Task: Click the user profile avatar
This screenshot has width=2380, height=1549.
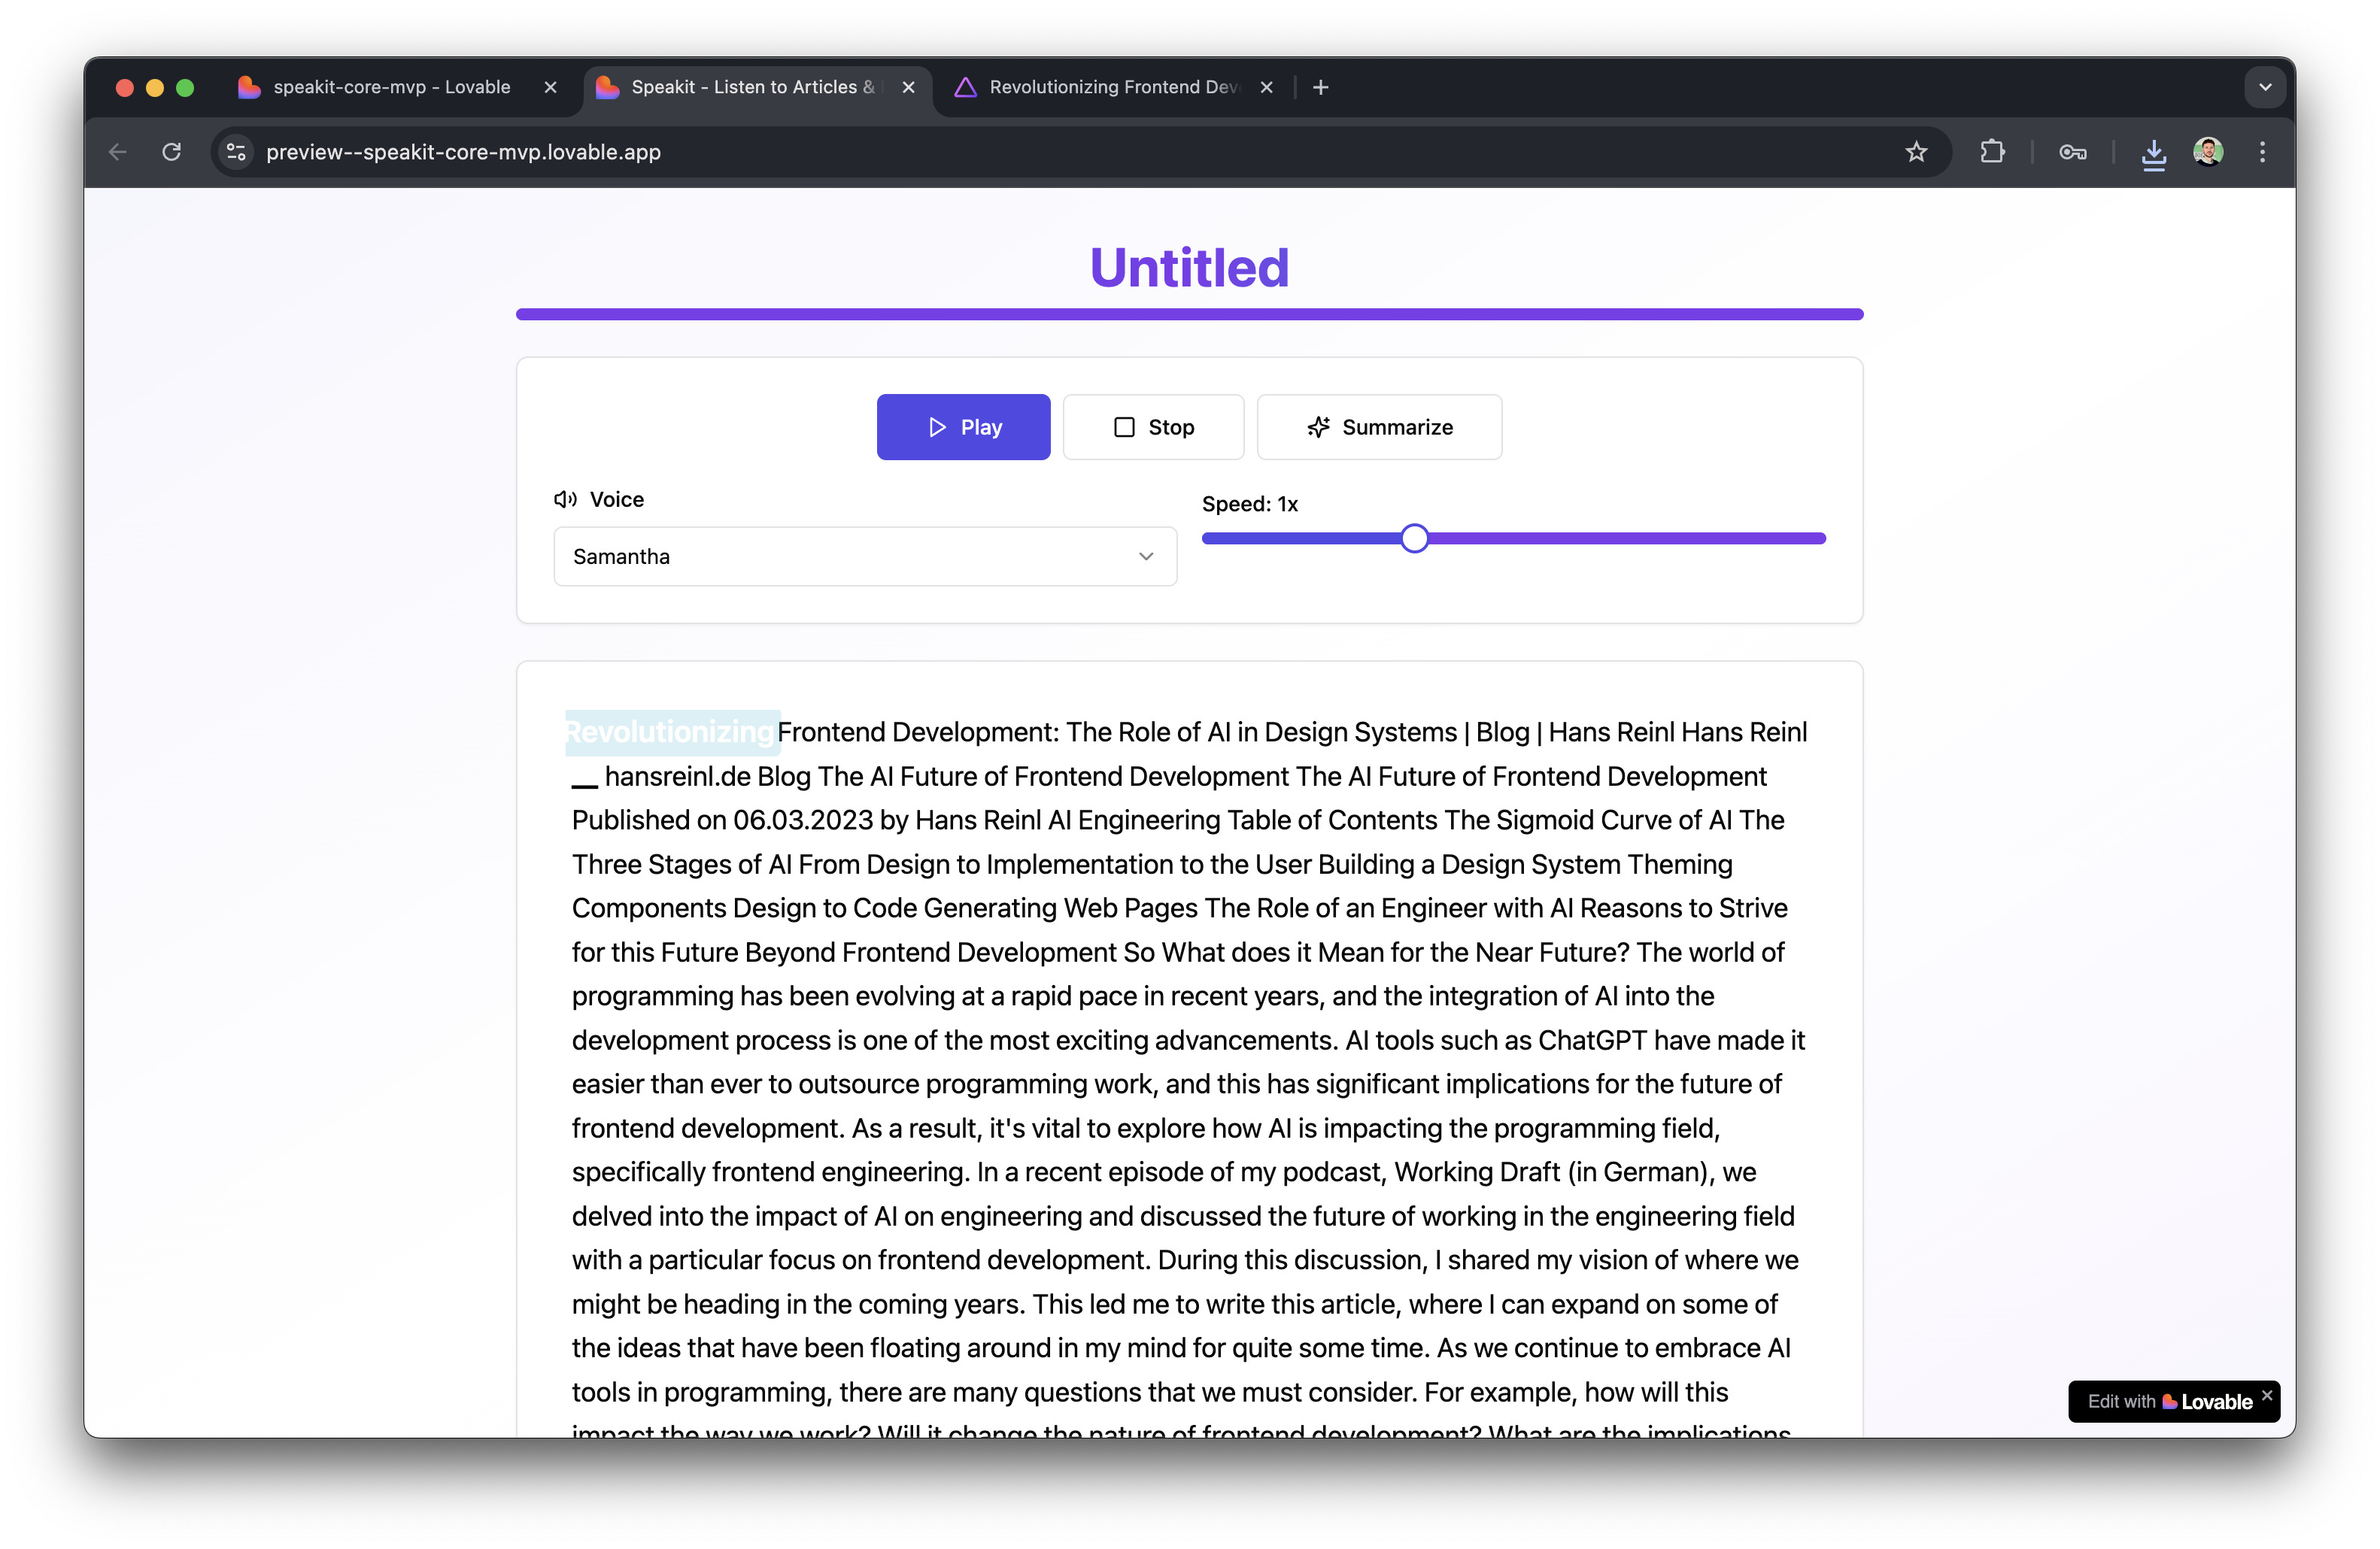Action: coord(2208,152)
